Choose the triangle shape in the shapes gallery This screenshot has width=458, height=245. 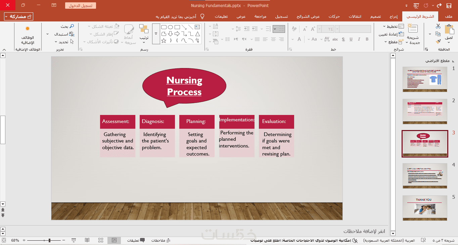(197, 34)
